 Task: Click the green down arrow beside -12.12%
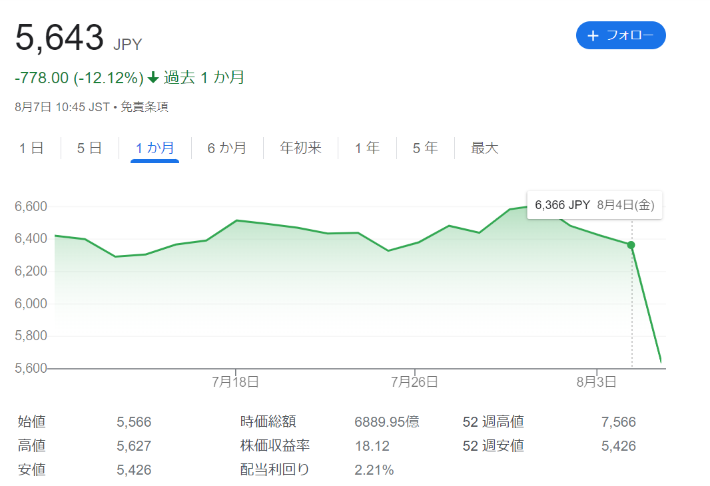click(153, 77)
